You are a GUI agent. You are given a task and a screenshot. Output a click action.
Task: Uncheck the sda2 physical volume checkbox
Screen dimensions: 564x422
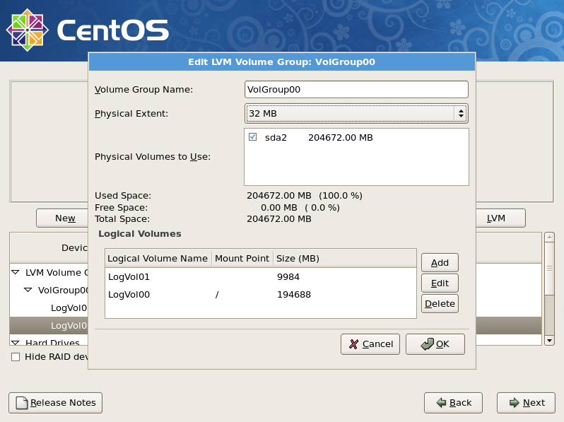coord(252,137)
